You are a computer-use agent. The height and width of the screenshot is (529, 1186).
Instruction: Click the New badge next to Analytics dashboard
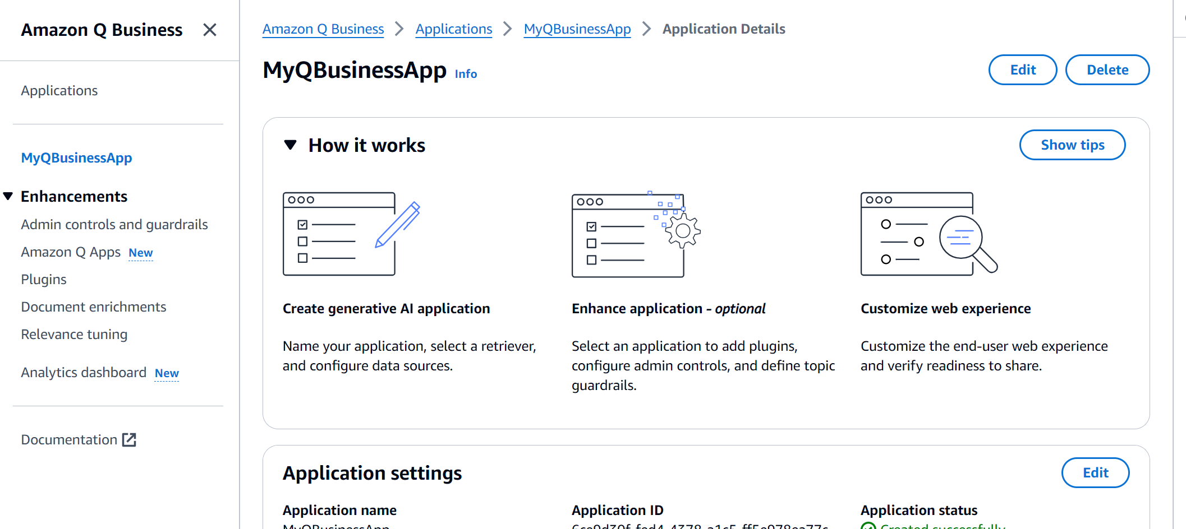[x=167, y=373]
